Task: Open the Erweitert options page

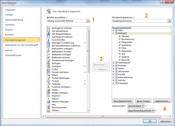Action: pos(9,35)
